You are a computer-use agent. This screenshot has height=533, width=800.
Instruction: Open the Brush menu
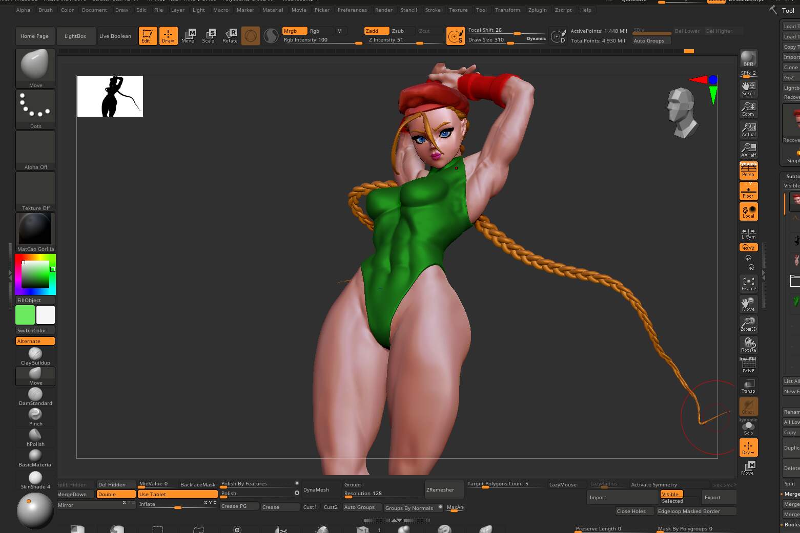pos(46,10)
